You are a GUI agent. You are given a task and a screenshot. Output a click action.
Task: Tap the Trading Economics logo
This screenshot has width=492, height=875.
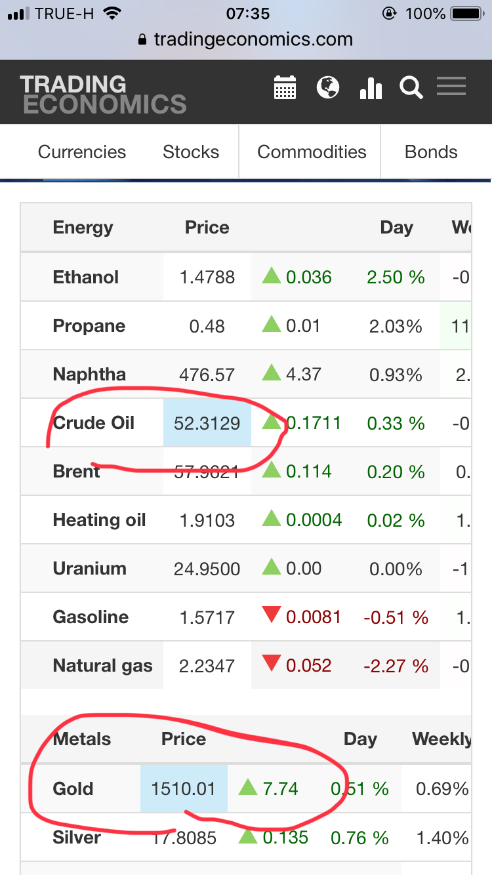point(103,94)
